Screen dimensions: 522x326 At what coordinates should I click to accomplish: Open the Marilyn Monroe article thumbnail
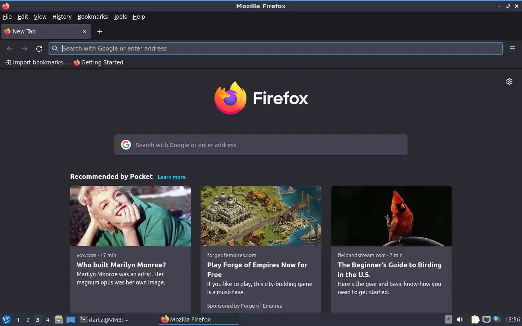[x=130, y=216]
